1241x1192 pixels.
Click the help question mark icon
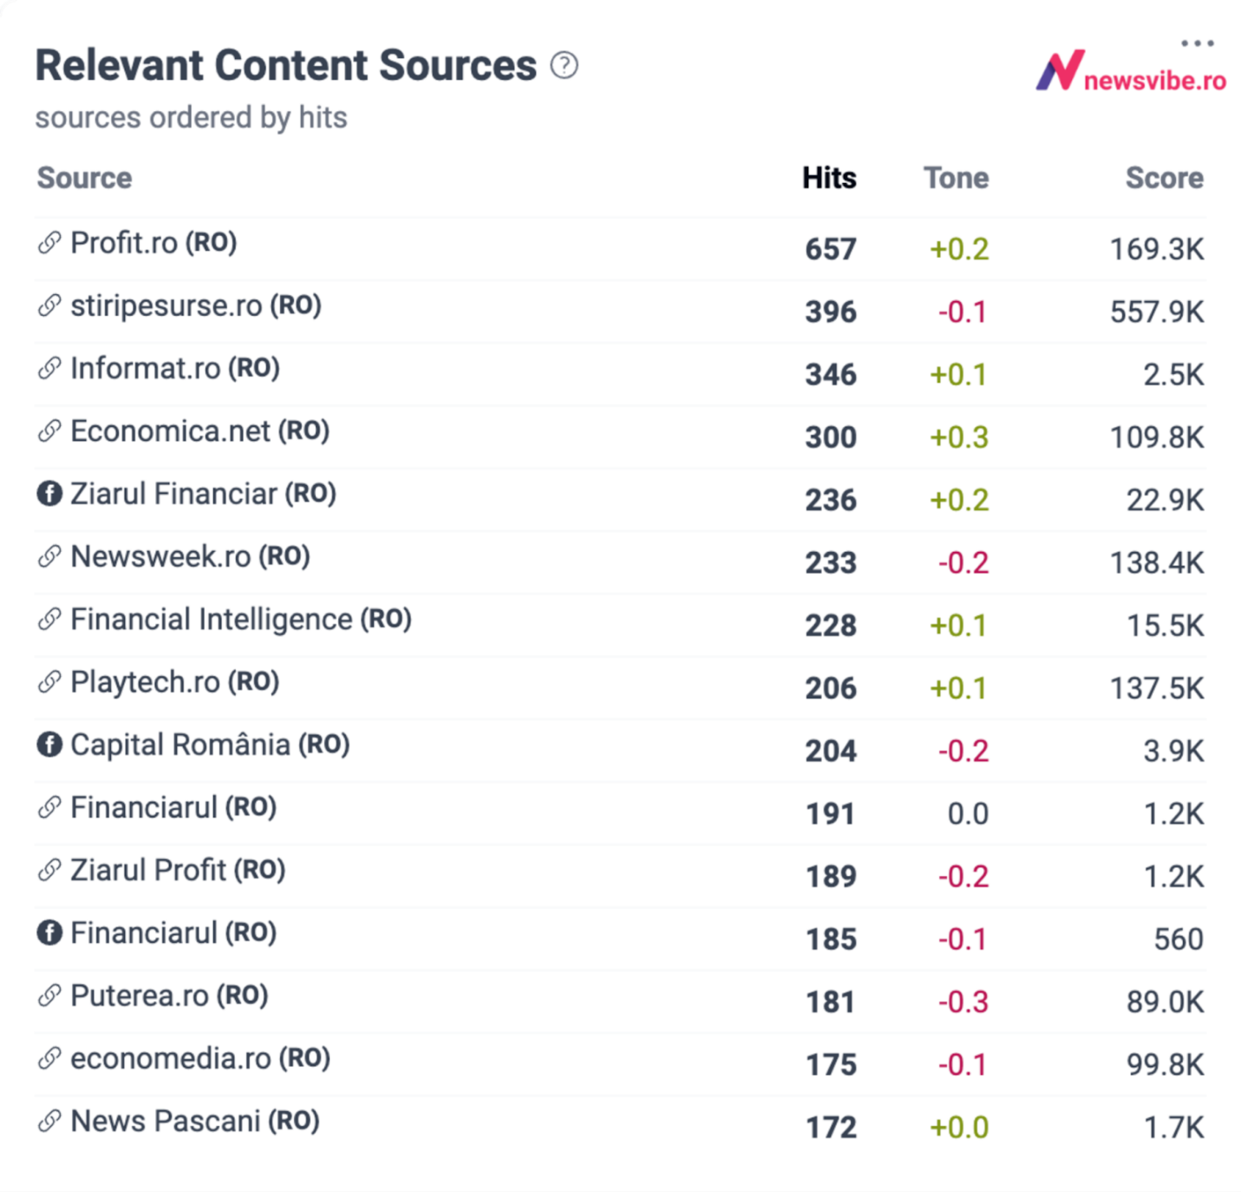click(x=564, y=65)
